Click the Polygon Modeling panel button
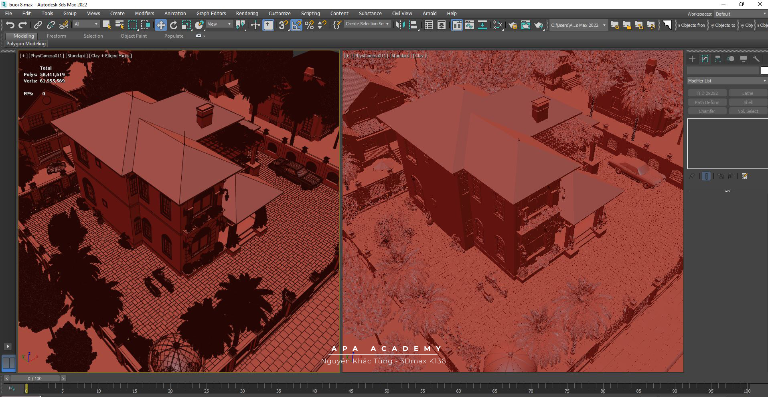This screenshot has width=768, height=397. tap(26, 44)
